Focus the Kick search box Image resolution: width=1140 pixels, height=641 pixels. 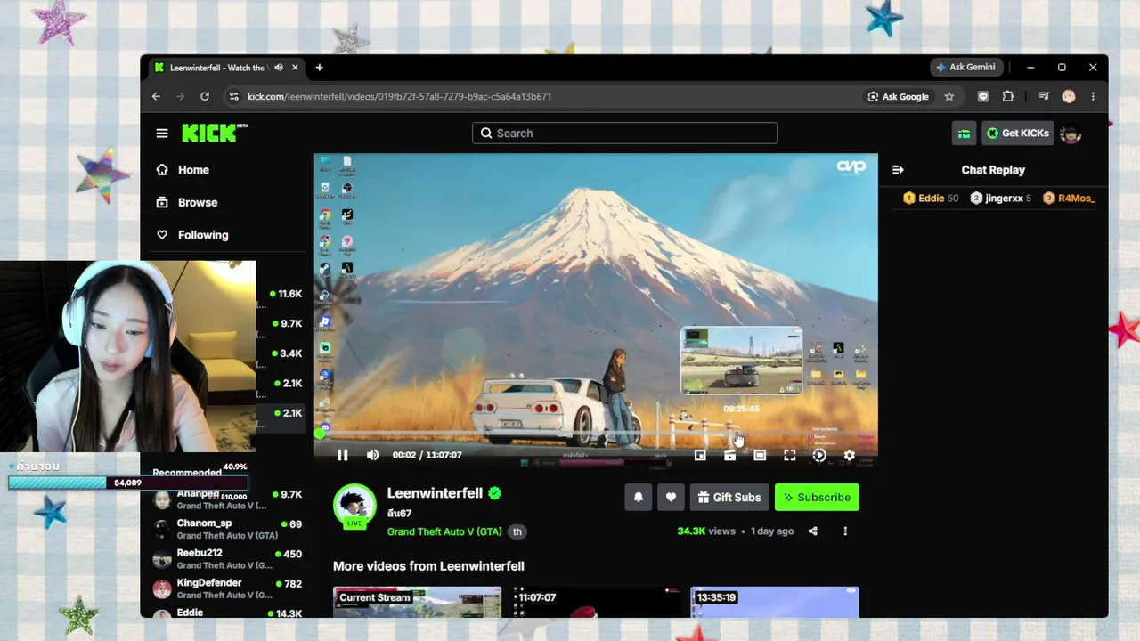coord(624,134)
